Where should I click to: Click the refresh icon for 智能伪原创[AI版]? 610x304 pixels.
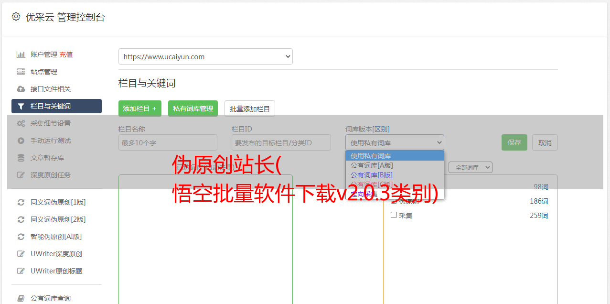(21, 237)
